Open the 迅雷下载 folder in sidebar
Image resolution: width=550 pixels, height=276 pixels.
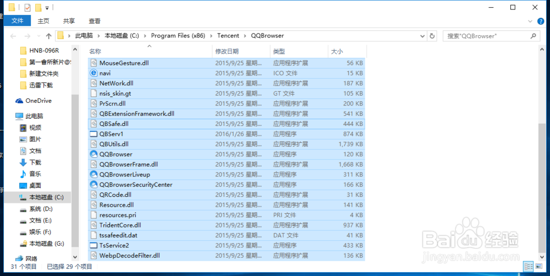(41, 85)
